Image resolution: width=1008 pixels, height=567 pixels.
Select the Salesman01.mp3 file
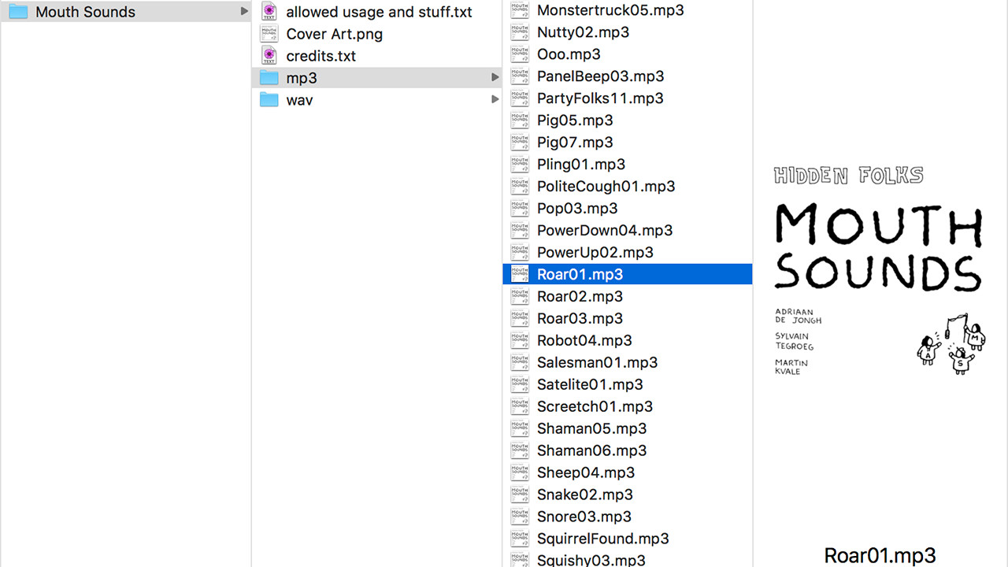click(x=597, y=362)
